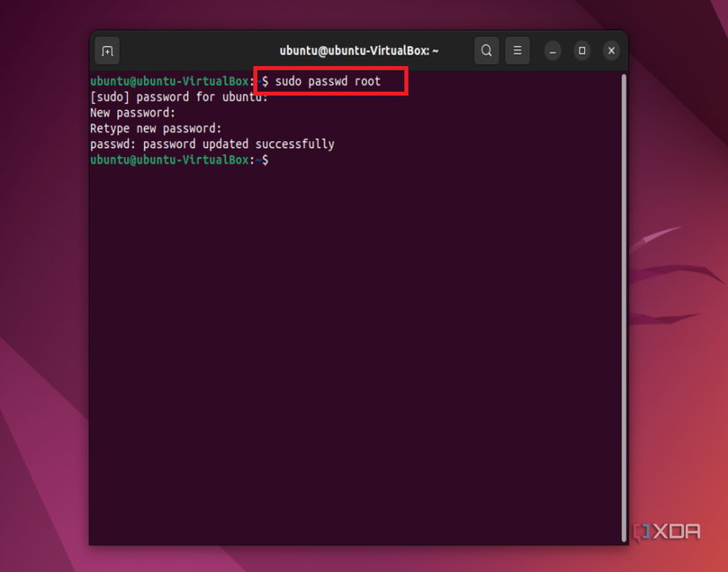Click the highlighted sudo passwd root command
This screenshot has height=572, width=728.
tap(329, 81)
